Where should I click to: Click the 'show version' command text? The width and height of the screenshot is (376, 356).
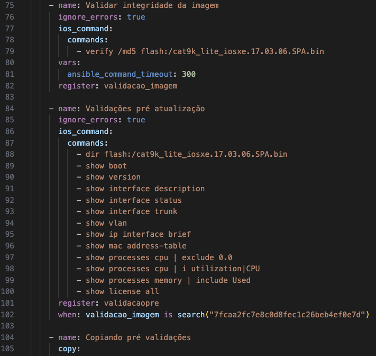(x=113, y=177)
